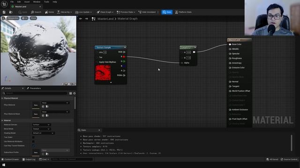
Task: Click the Material Graph breadcrumb
Action: pyautogui.click(x=127, y=19)
